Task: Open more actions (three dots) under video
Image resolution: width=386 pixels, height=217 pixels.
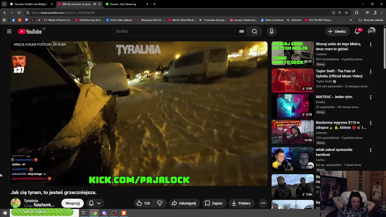Action: click(x=263, y=203)
